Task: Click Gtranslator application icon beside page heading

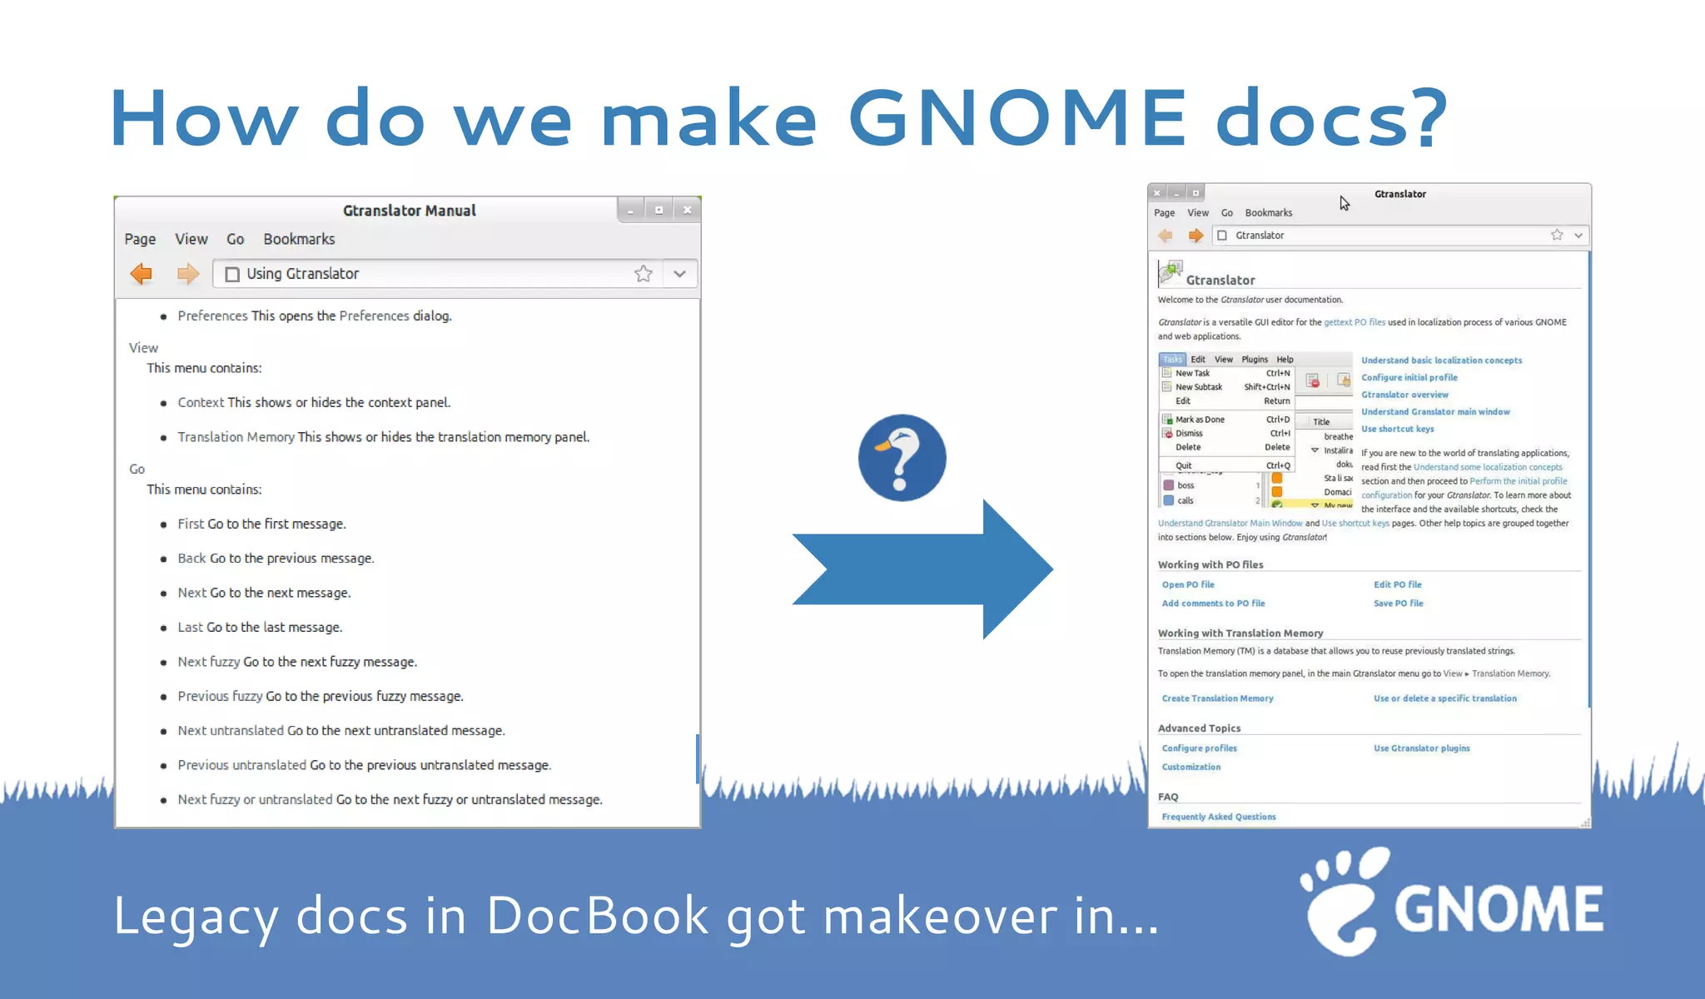Action: pos(1171,272)
